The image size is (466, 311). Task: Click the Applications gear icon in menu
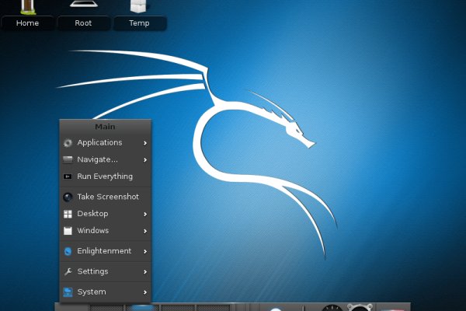68,143
